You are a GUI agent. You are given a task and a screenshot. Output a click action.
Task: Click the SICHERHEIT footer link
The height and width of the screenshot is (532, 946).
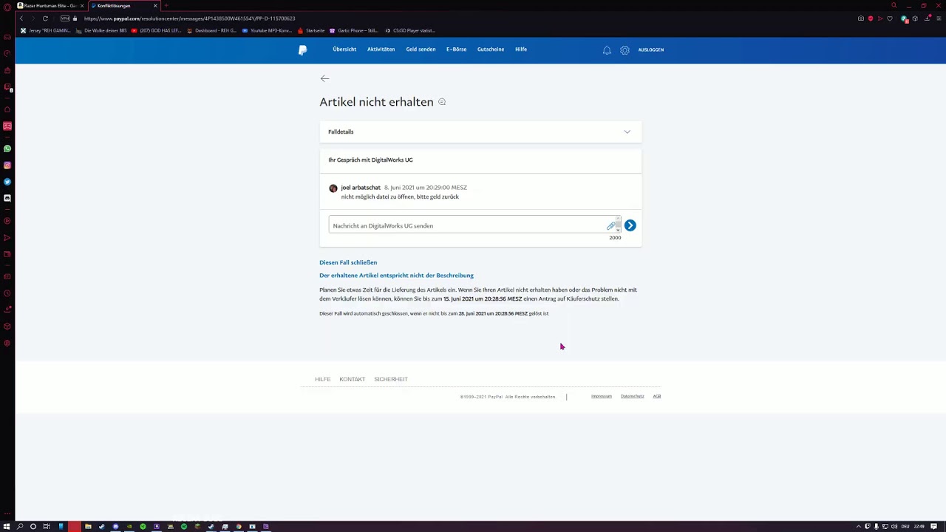(x=391, y=379)
